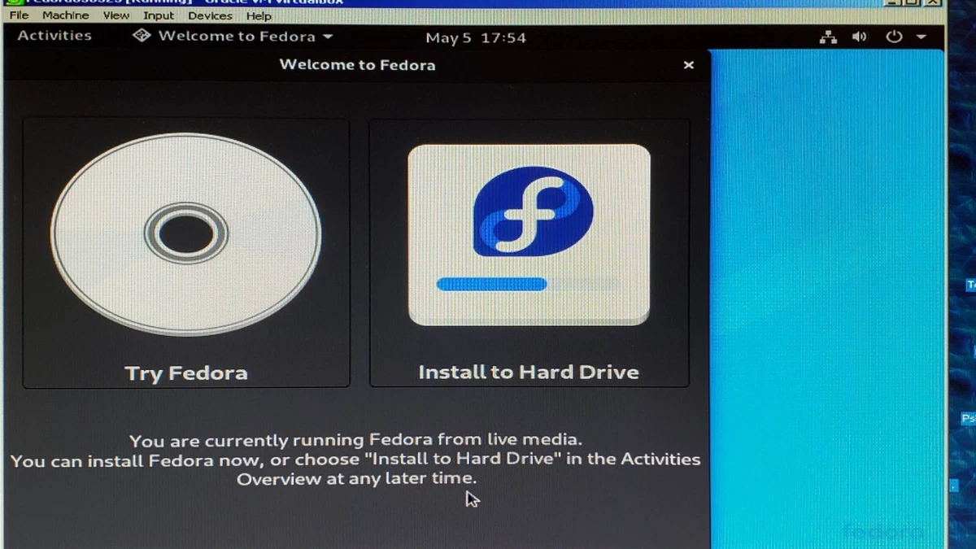Click the Try Fedora disc icon
Screen dimensions: 976x549
pyautogui.click(x=185, y=233)
